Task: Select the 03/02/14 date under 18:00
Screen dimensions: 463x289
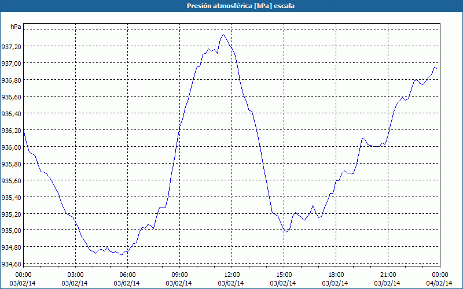Action: click(x=335, y=283)
